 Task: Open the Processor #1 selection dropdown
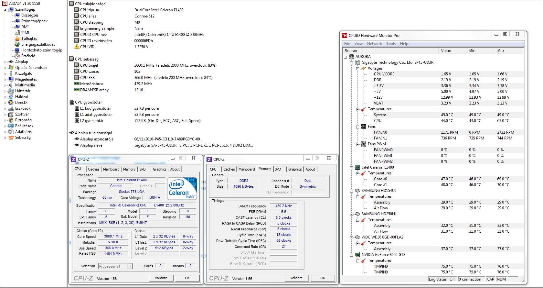click(x=130, y=266)
